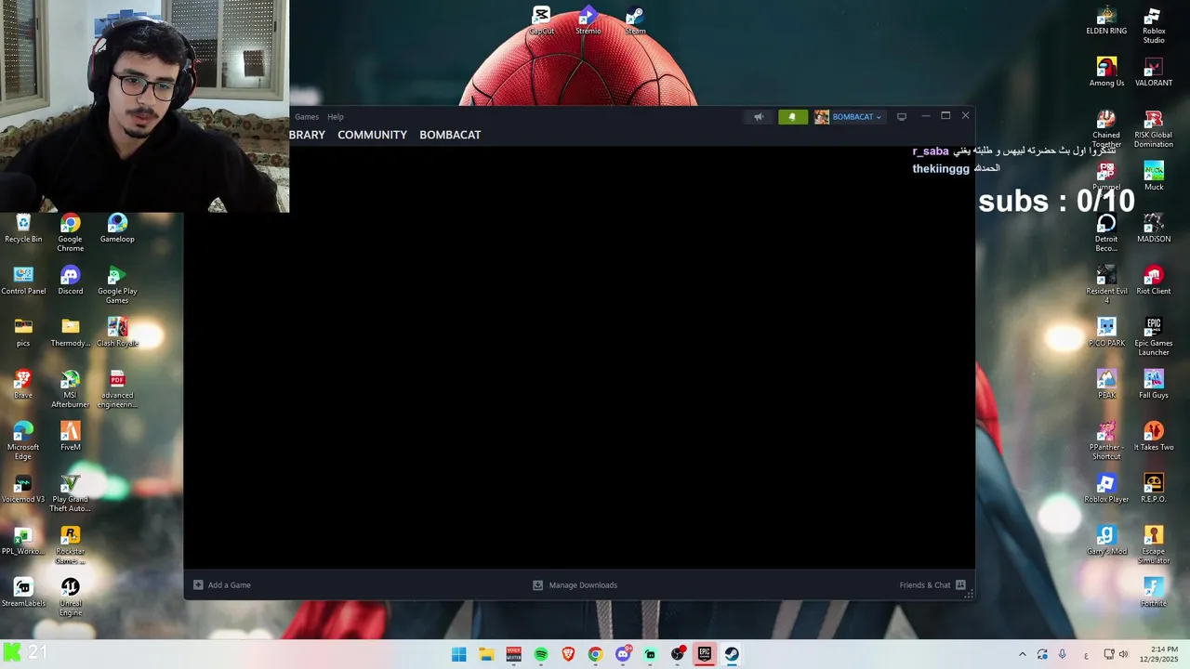Open the volume control in system tray
Viewport: 1190px width, 669px height.
pos(1123,654)
